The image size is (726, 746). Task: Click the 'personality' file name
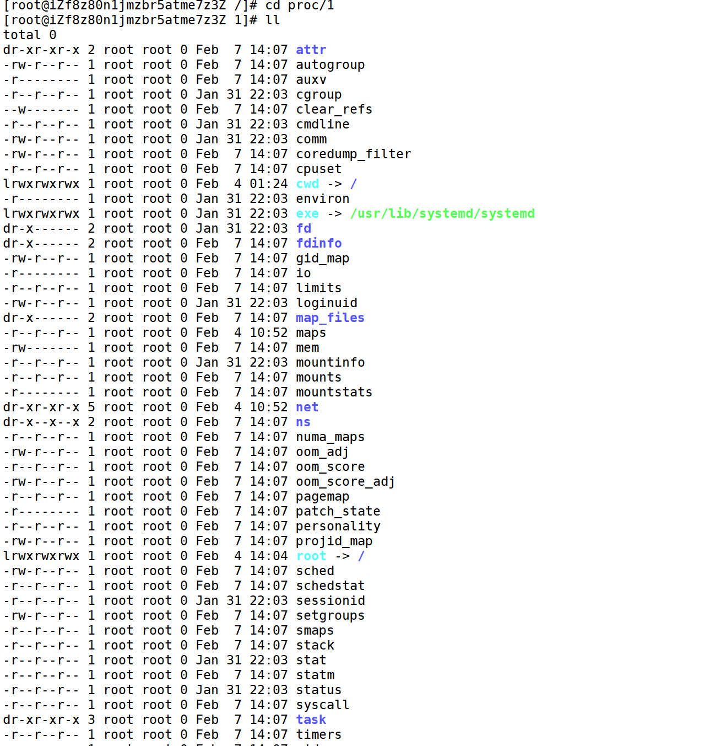point(338,526)
